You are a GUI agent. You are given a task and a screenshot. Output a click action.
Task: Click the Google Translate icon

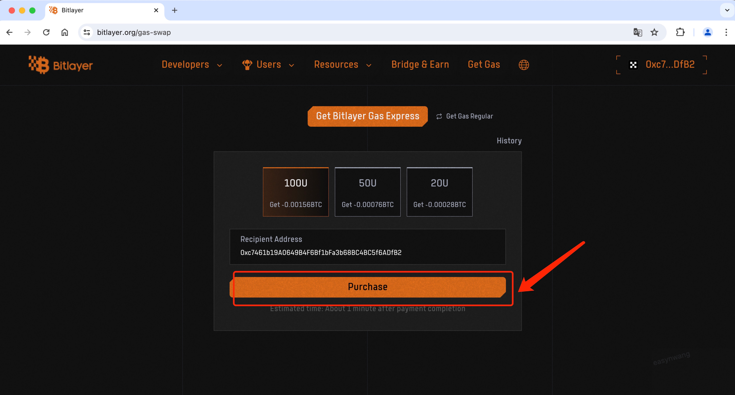(x=637, y=32)
